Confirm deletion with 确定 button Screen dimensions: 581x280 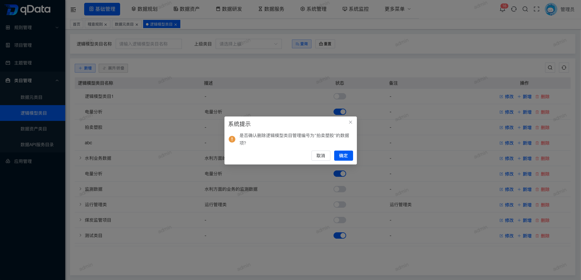click(x=344, y=156)
